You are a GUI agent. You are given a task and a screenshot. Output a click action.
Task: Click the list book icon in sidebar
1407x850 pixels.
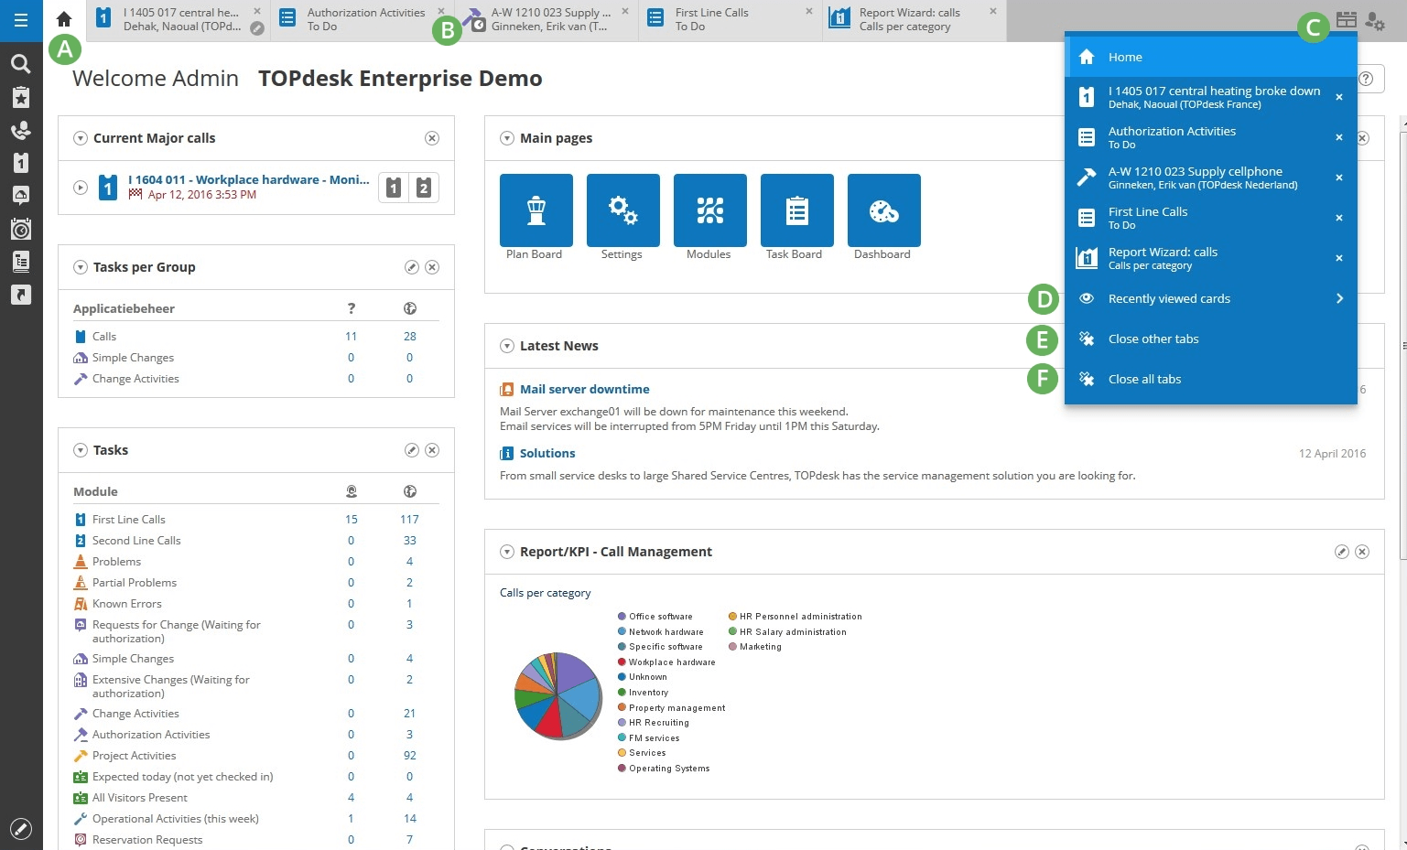click(20, 262)
